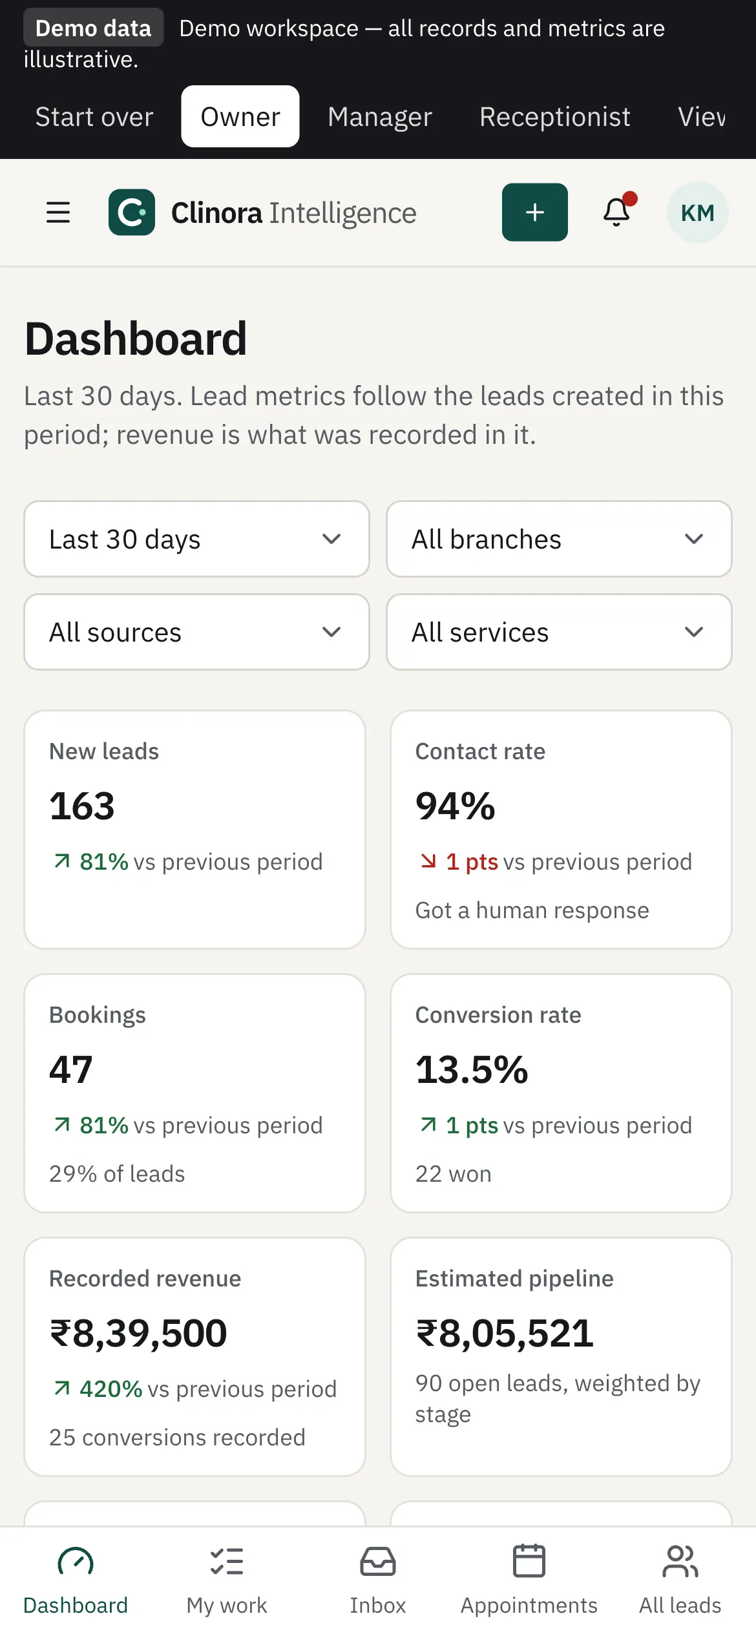Open the Recorded revenue card
The image size is (756, 1636).
194,1357
